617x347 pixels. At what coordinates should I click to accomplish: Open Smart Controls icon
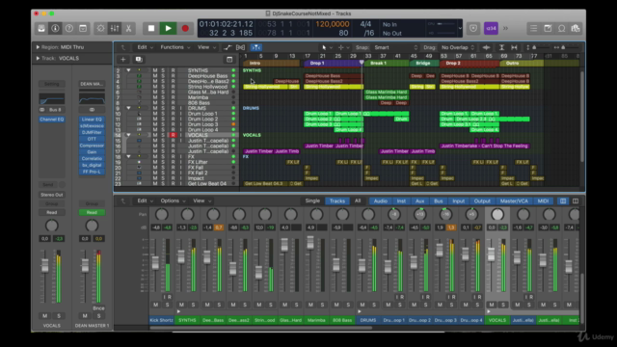(100, 28)
